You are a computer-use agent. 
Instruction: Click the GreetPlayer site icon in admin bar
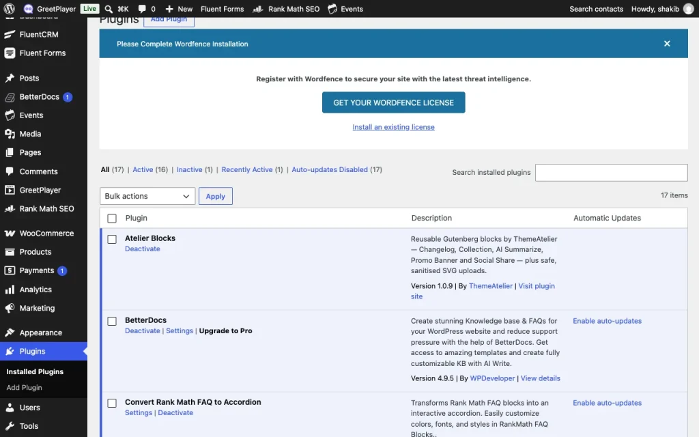[28, 8]
